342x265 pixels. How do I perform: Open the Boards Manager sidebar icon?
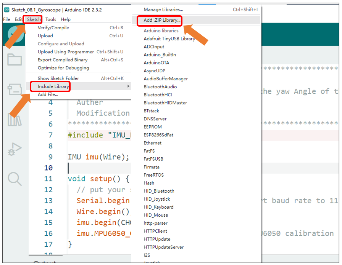tap(15, 89)
